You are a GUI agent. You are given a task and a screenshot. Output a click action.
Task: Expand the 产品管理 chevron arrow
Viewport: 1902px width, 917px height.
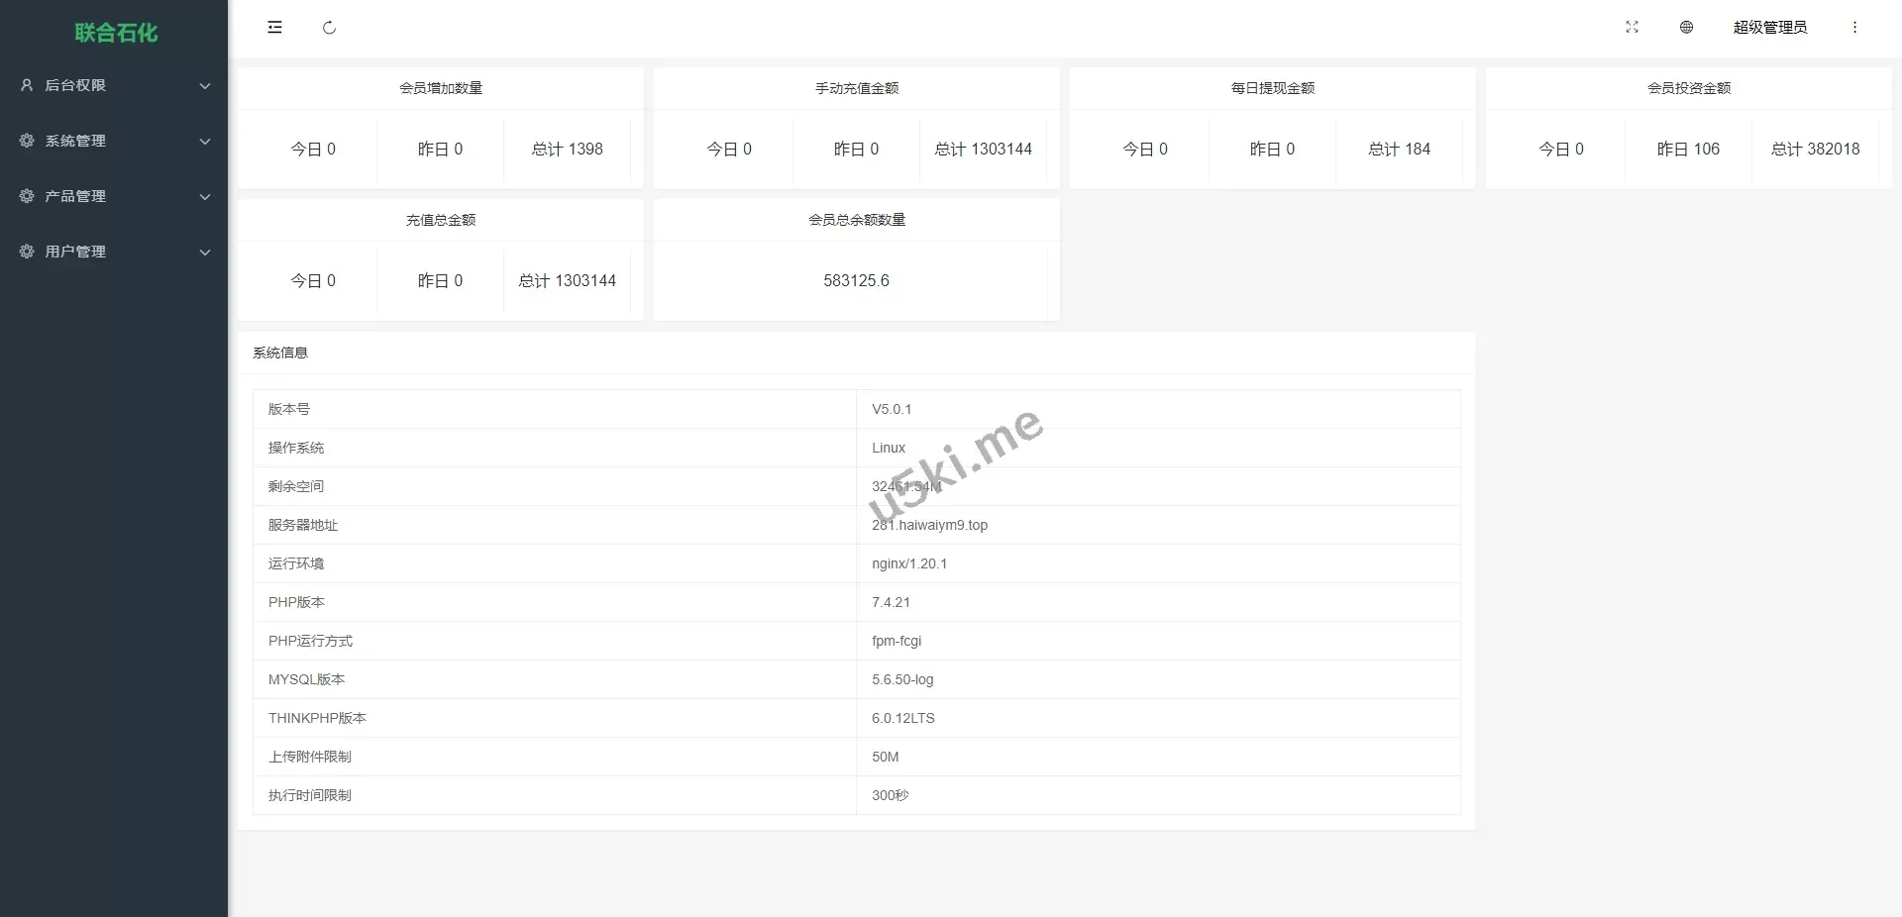coord(205,197)
